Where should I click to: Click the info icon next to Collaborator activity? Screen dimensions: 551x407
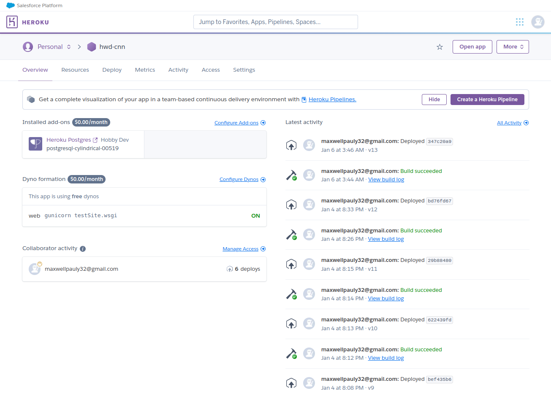tap(83, 249)
